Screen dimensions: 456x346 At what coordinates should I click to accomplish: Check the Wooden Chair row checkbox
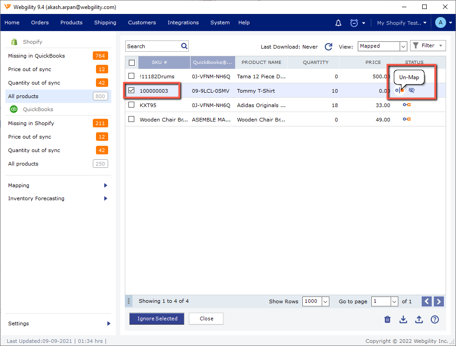click(x=132, y=119)
